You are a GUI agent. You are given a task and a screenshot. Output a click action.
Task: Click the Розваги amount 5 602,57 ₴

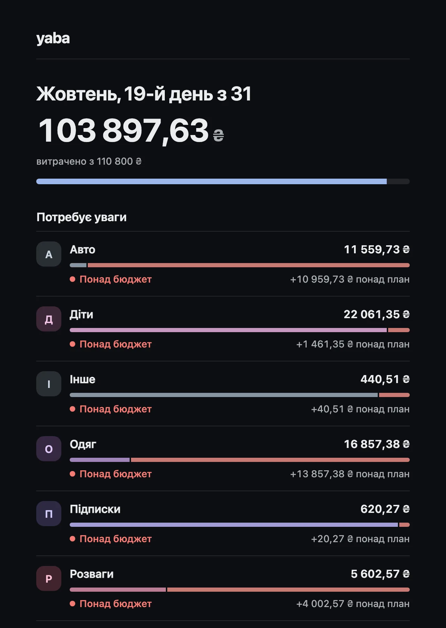[x=380, y=574]
